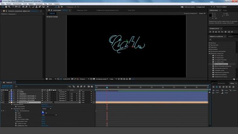Hide ФОНОВОЕ СВЕЧЕНИЕ 3 layer eye
Viewport: 238px width, 134px height.
pyautogui.click(x=1, y=96)
